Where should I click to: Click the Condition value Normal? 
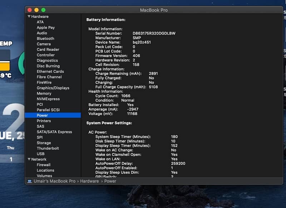128,100
